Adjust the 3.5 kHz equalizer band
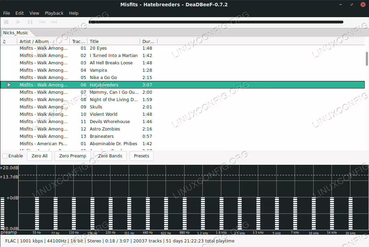This screenshot has height=247, width=369. click(x=258, y=213)
